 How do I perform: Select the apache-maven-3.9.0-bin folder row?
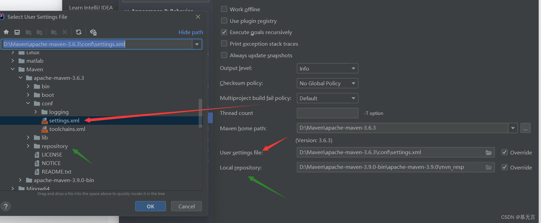tap(101, 180)
